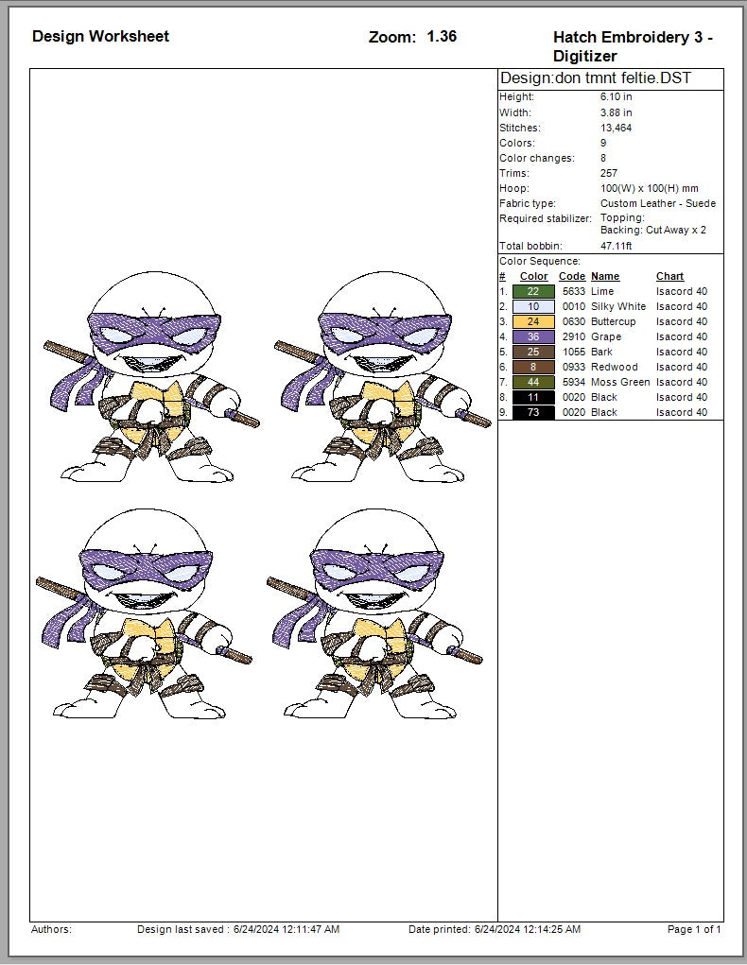Click the thread code 0630
Viewport: 747px width, 965px height.
pos(573,322)
